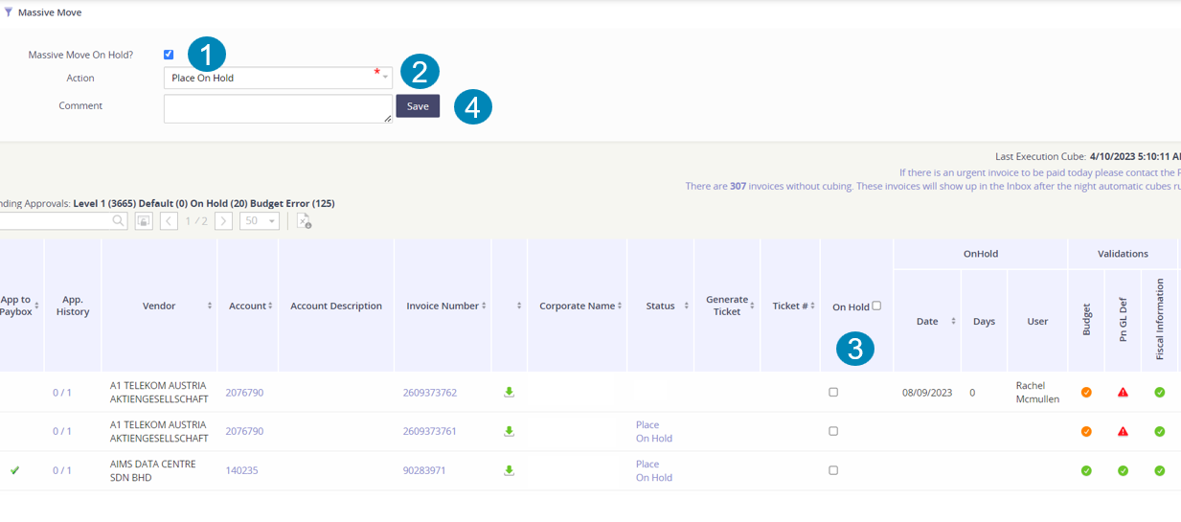Open invoice number 2609373762 link
The image size is (1181, 522).
coord(430,393)
